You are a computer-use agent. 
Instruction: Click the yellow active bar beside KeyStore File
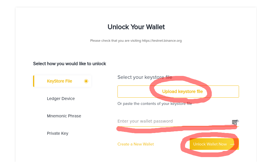click(34, 81)
